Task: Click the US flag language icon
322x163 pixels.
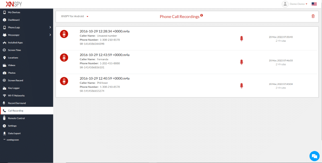Action: [314, 4]
